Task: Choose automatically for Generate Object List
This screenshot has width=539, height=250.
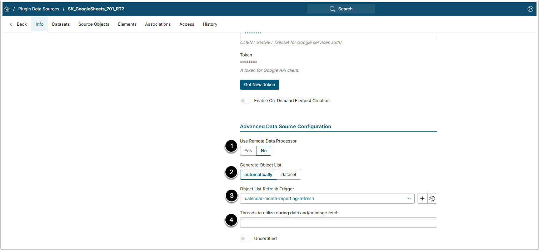Action: coord(258,175)
